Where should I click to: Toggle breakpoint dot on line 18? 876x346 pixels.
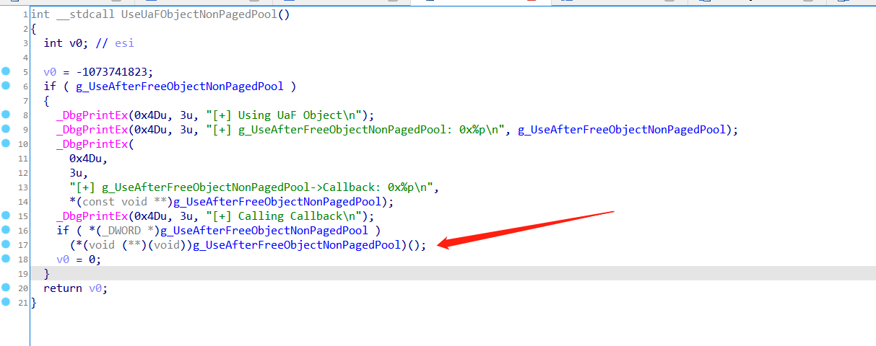6,259
